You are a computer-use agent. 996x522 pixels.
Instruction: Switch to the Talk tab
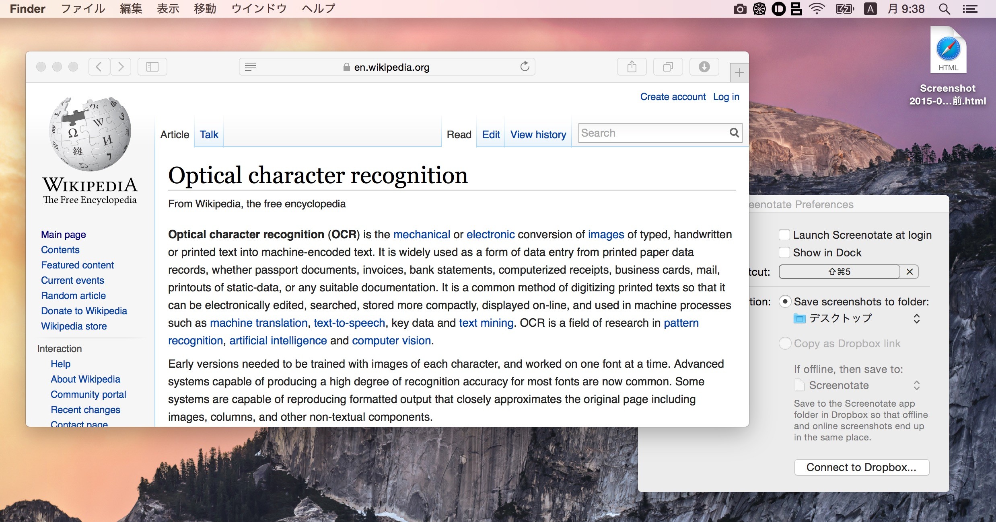[x=209, y=135]
